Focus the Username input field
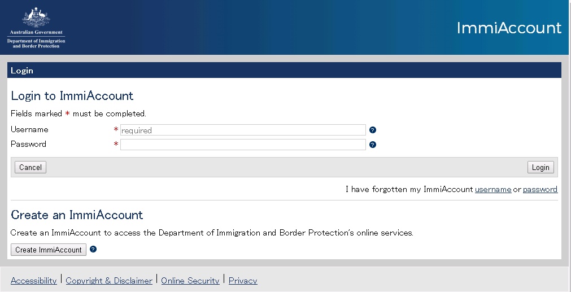 pos(243,130)
